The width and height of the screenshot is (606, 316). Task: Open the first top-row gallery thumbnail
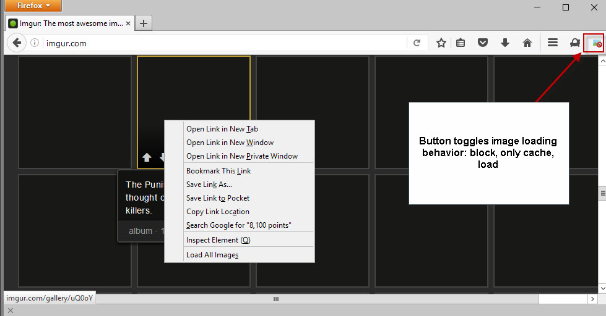point(75,112)
